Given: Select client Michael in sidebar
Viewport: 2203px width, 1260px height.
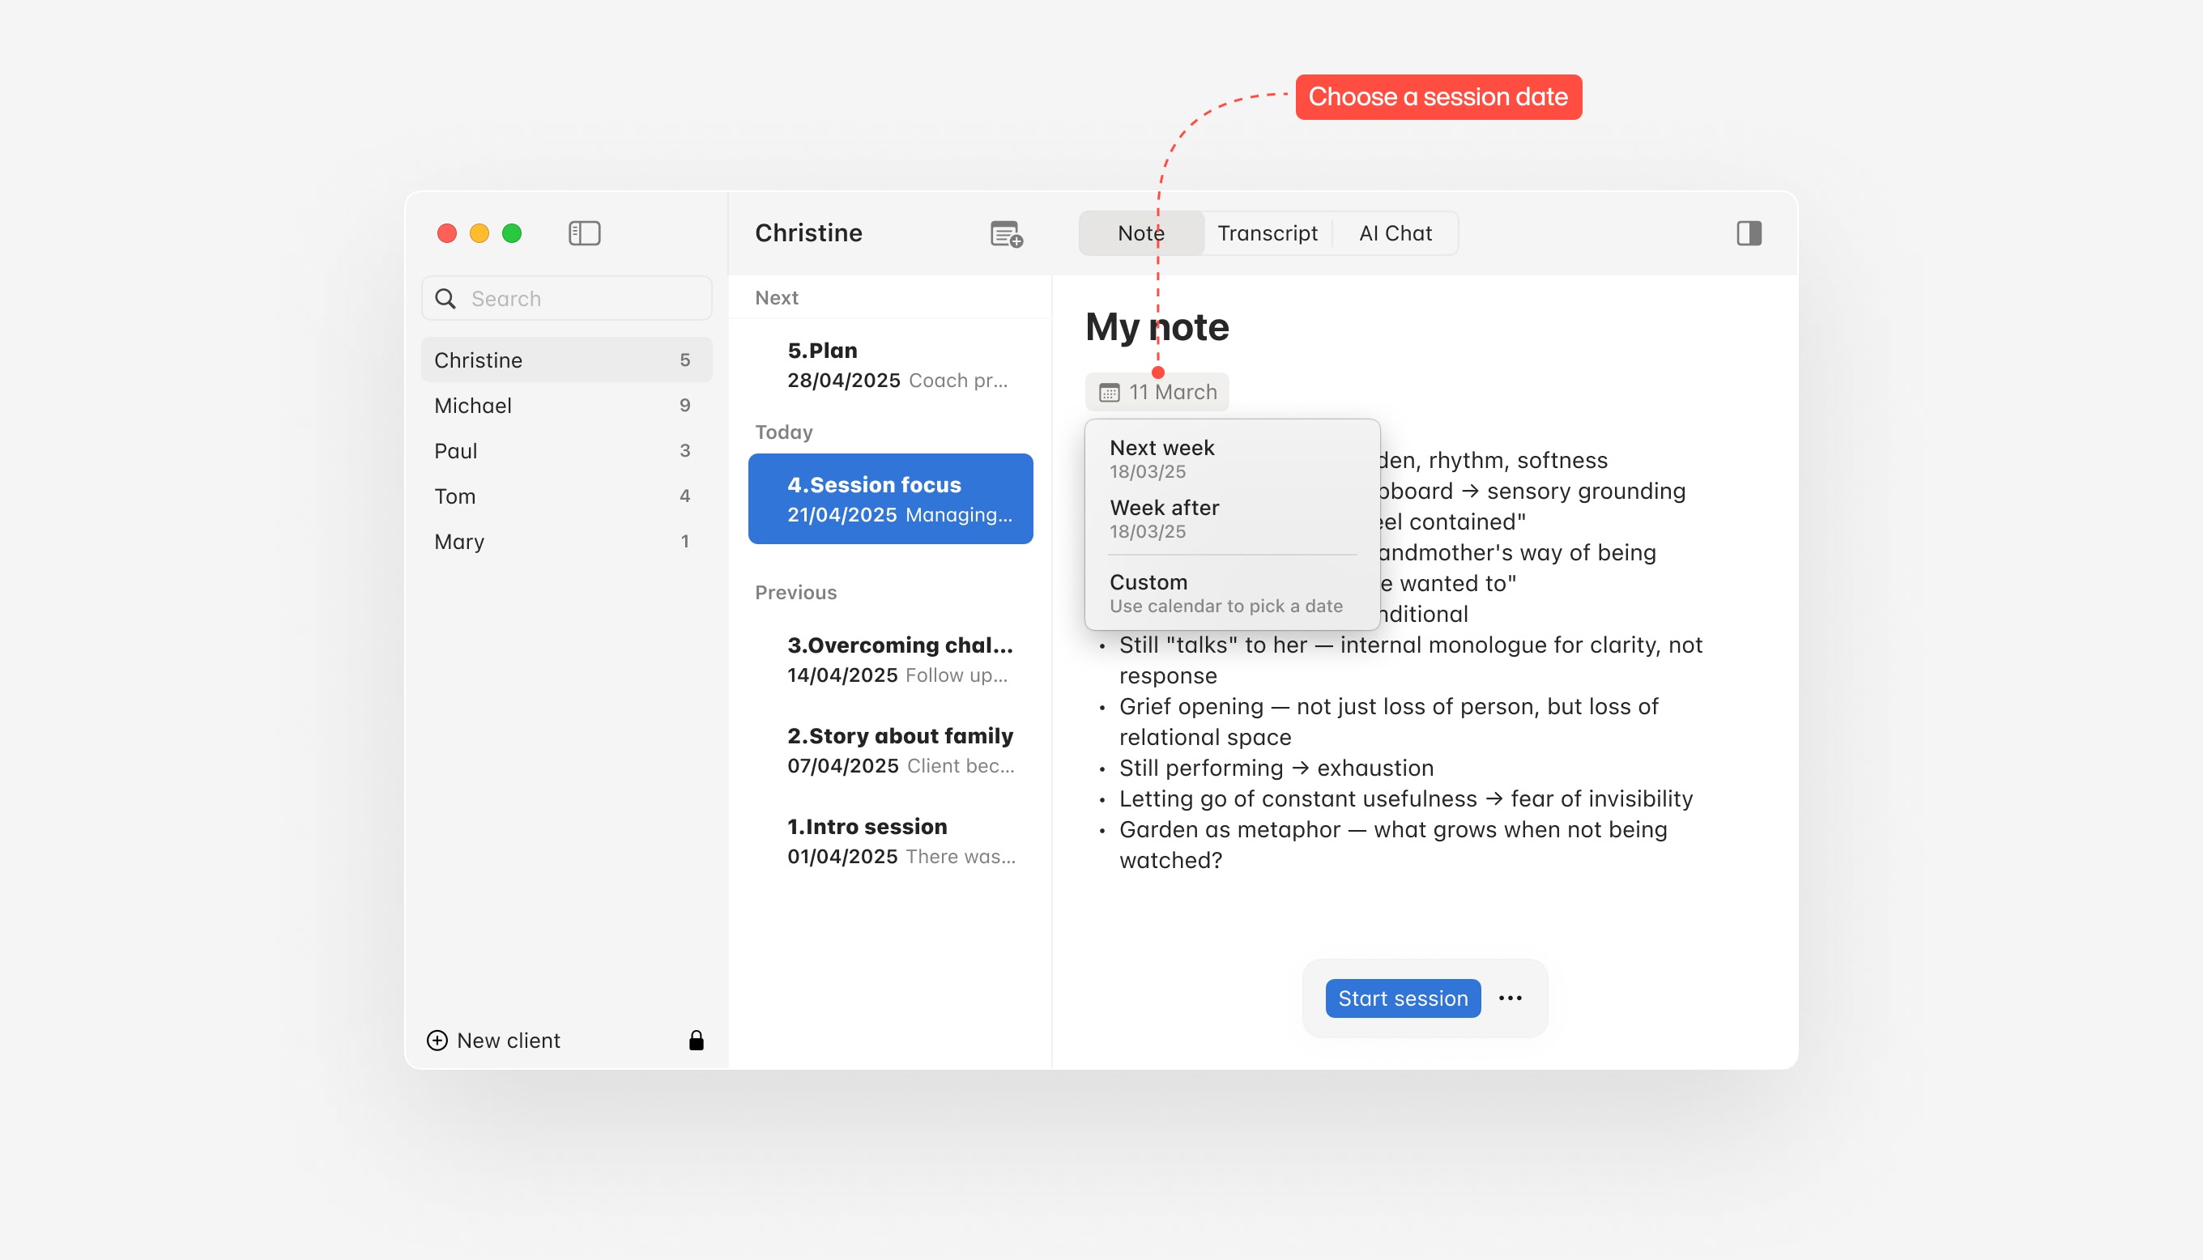Looking at the screenshot, I should [x=472, y=405].
